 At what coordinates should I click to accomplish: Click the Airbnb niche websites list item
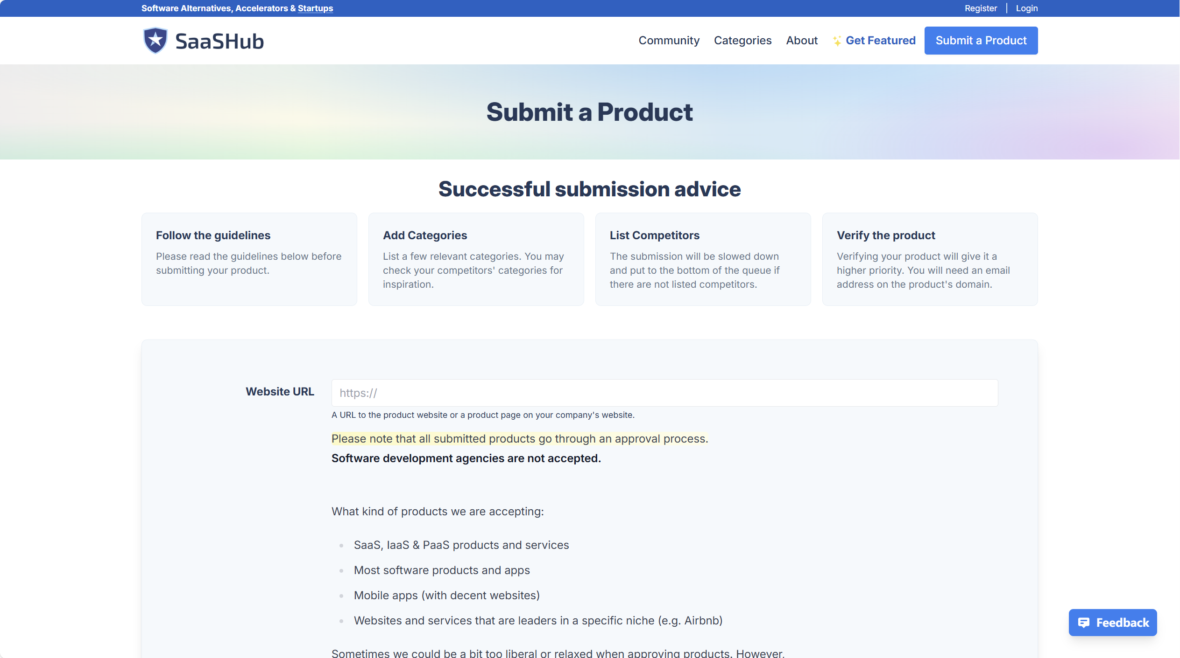(x=538, y=620)
